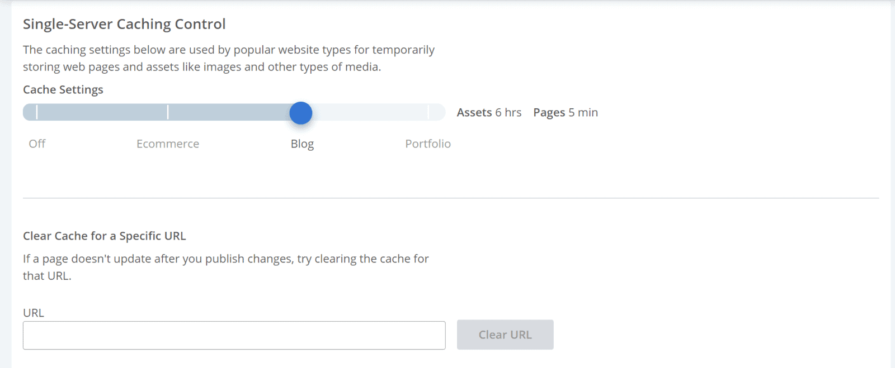895x368 pixels.
Task: Click the Assets 6 hrs value
Action: (x=489, y=112)
